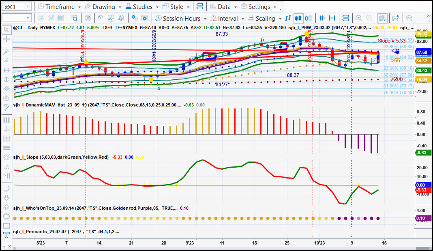Click the stacked panels icon in second toolbar
The width and height of the screenshot is (433, 251).
coord(345,18)
